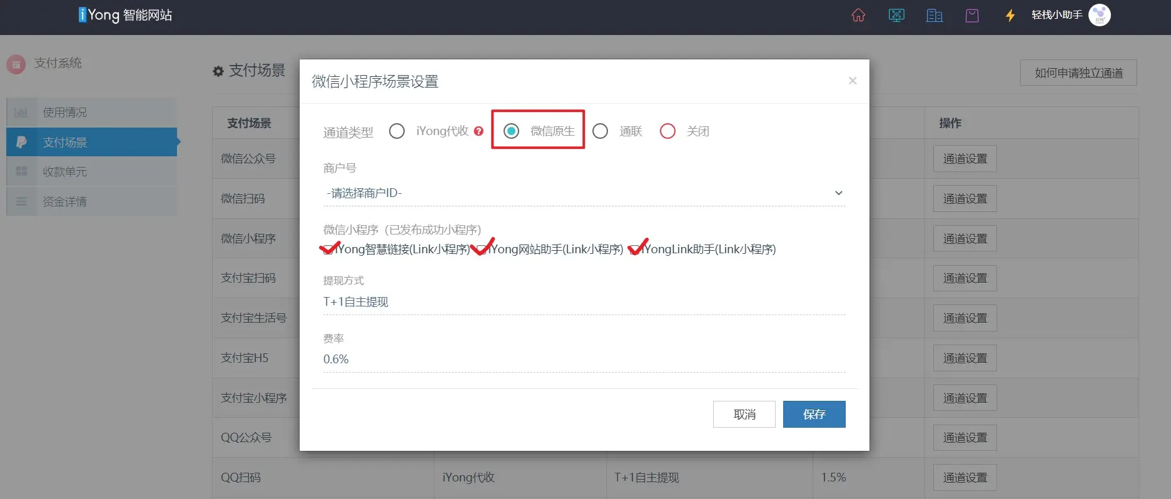
Task: Open the user avatar for 轻栈小助手
Action: [1099, 15]
